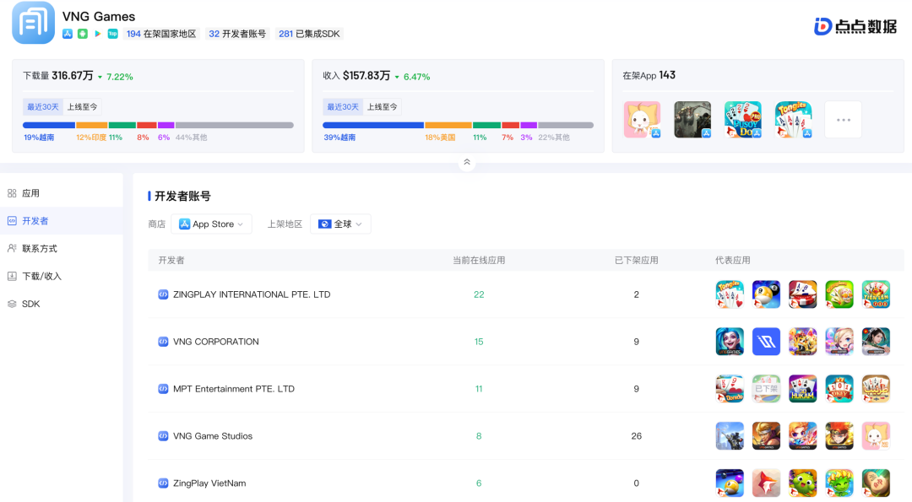Open the headband fighter app in VNG Game Studios row

(x=766, y=435)
